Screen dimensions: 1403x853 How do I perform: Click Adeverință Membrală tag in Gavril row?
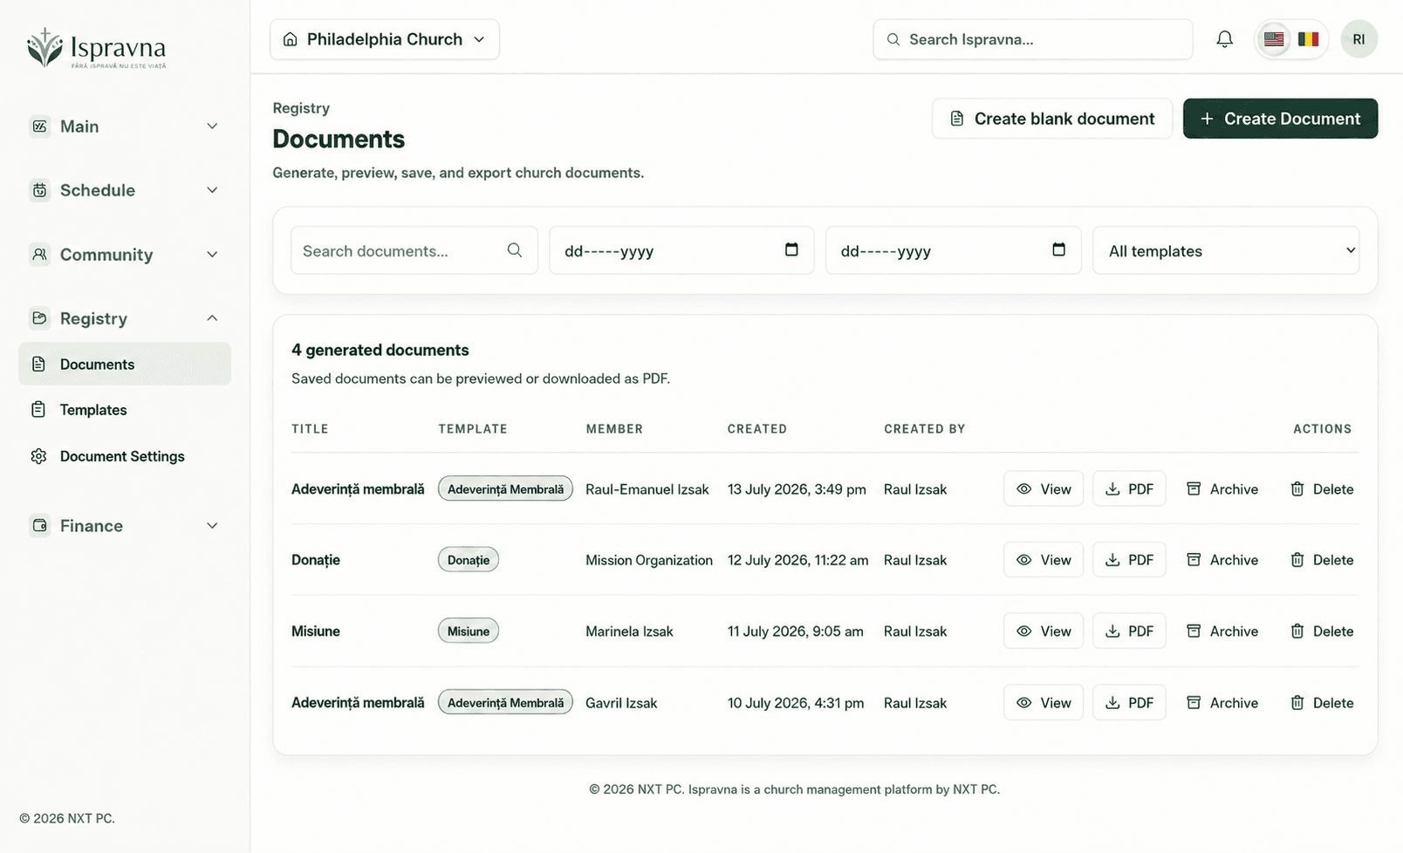pyautogui.click(x=505, y=703)
